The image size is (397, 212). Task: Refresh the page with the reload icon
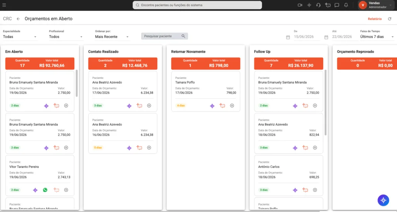coord(390,19)
